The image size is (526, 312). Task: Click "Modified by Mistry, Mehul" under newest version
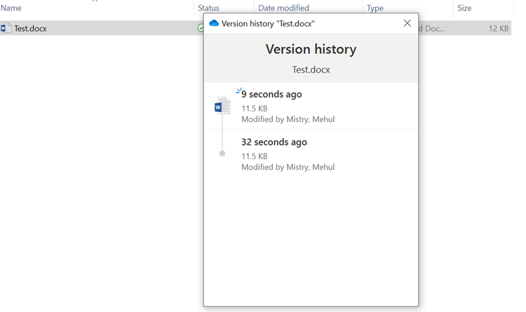[x=288, y=119]
